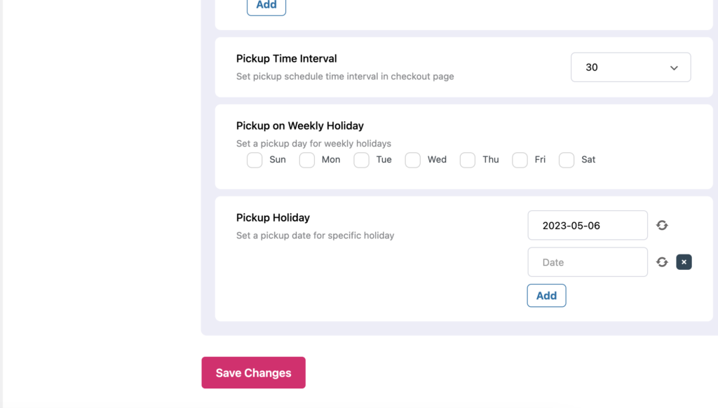The height and width of the screenshot is (408, 718).
Task: Select Thu as a weekly holiday
Action: coord(468,160)
